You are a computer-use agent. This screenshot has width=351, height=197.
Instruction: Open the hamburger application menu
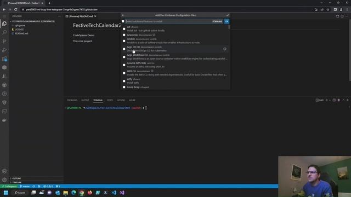(4, 16)
